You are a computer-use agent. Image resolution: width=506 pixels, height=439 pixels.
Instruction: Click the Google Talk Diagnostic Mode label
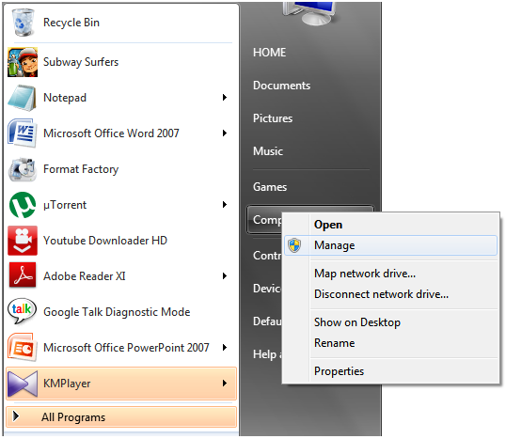point(117,312)
